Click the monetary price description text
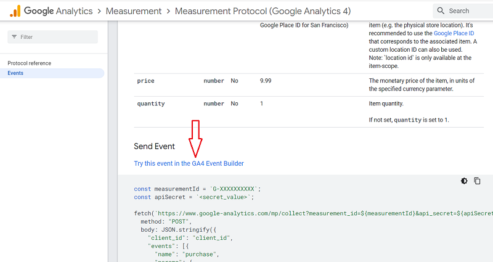This screenshot has width=493, height=262. 422,85
